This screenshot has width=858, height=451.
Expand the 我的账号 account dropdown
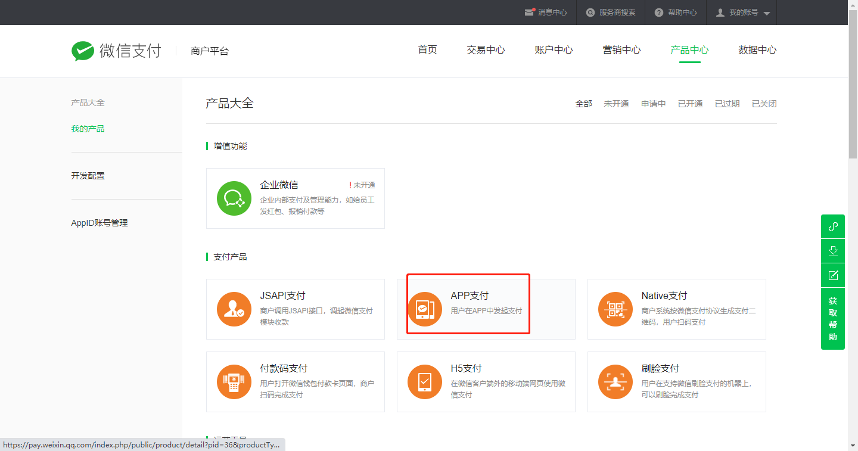click(x=742, y=13)
